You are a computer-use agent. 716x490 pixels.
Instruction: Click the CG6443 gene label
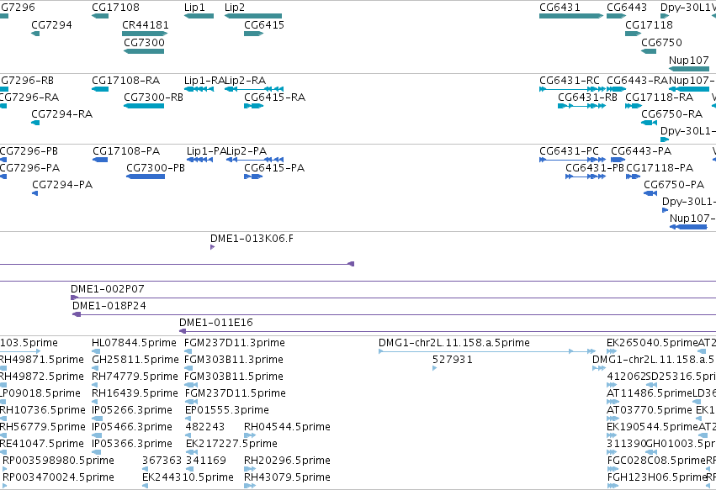click(627, 8)
